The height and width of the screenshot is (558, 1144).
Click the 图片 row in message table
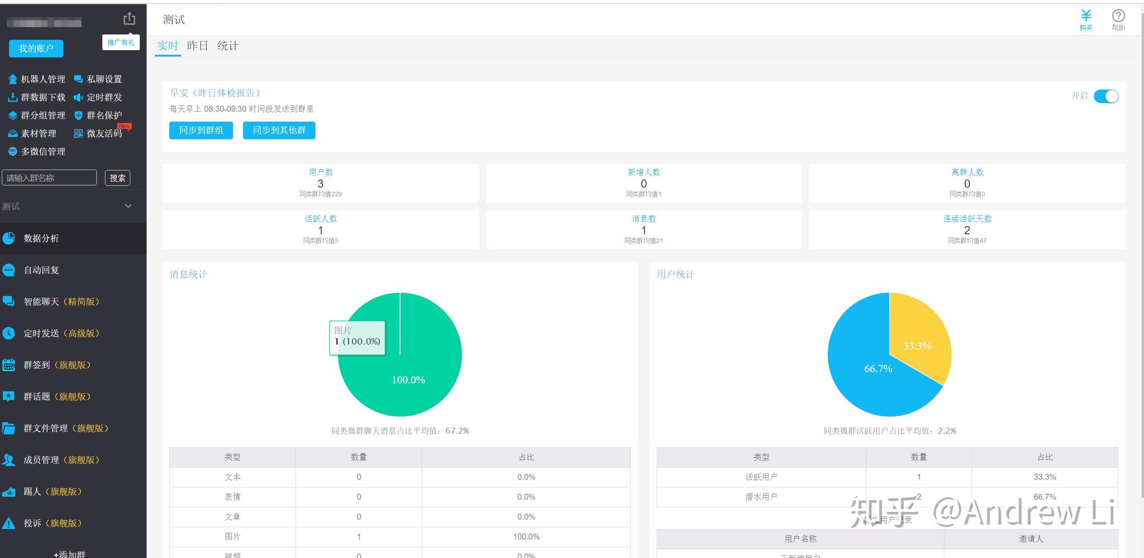click(400, 537)
